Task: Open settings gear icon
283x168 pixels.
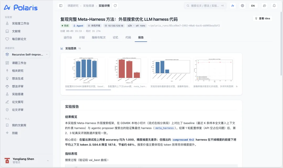Action: pos(242,5)
